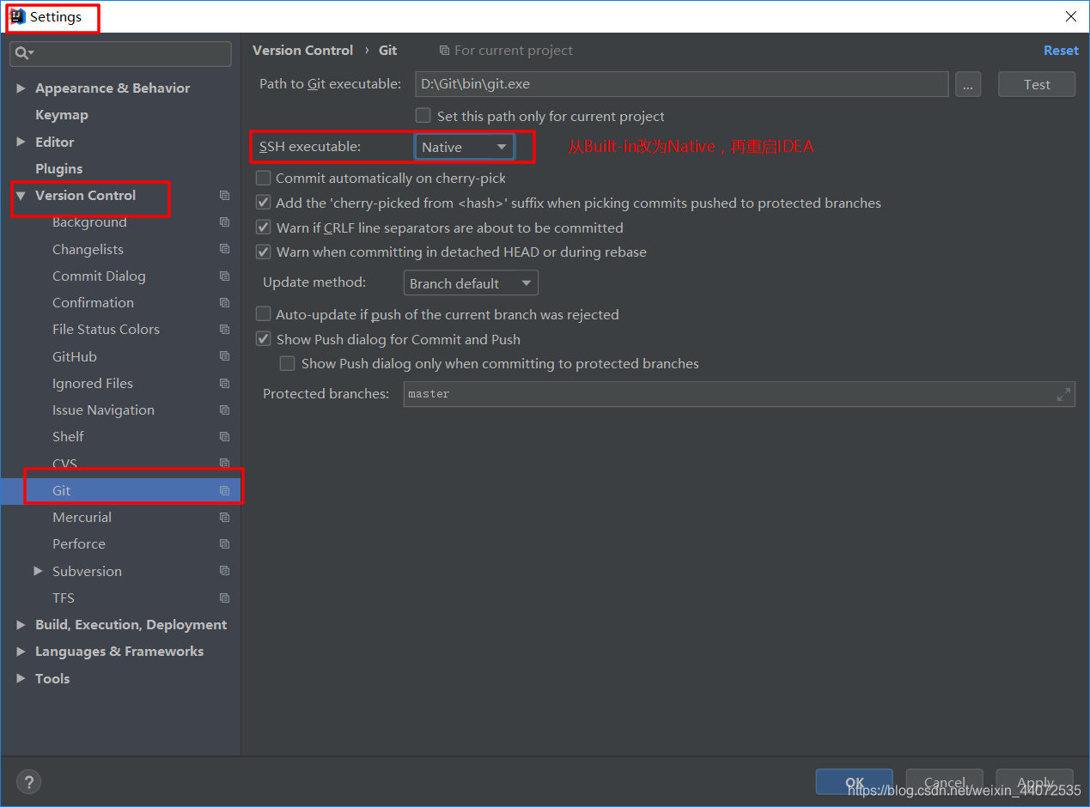The image size is (1090, 807).
Task: Expand the Appearance & Behavior section
Action: 21,88
